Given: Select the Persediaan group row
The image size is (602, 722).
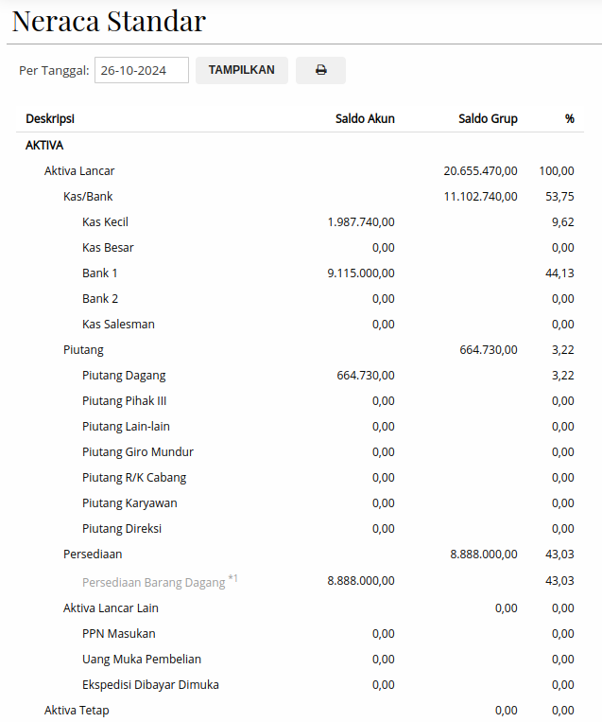Looking at the screenshot, I should [x=93, y=555].
